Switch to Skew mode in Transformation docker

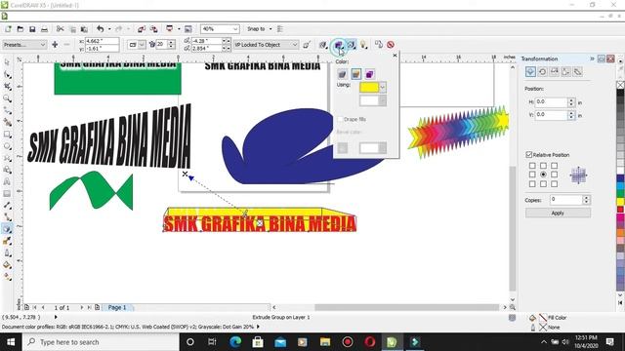578,71
